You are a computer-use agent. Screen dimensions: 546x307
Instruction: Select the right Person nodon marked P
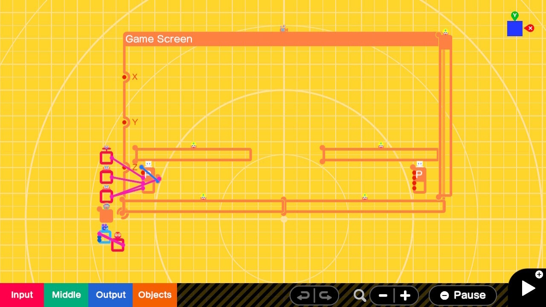[x=419, y=180]
